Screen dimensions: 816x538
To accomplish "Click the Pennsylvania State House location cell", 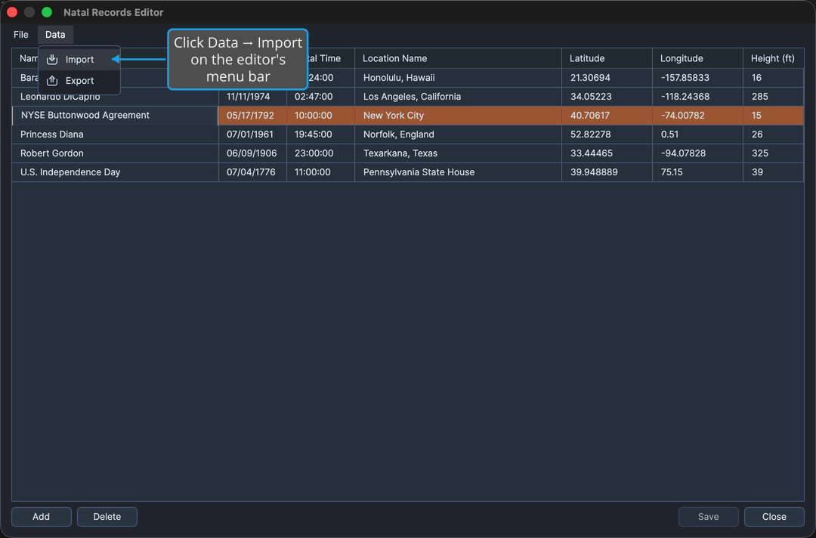I will coord(458,172).
